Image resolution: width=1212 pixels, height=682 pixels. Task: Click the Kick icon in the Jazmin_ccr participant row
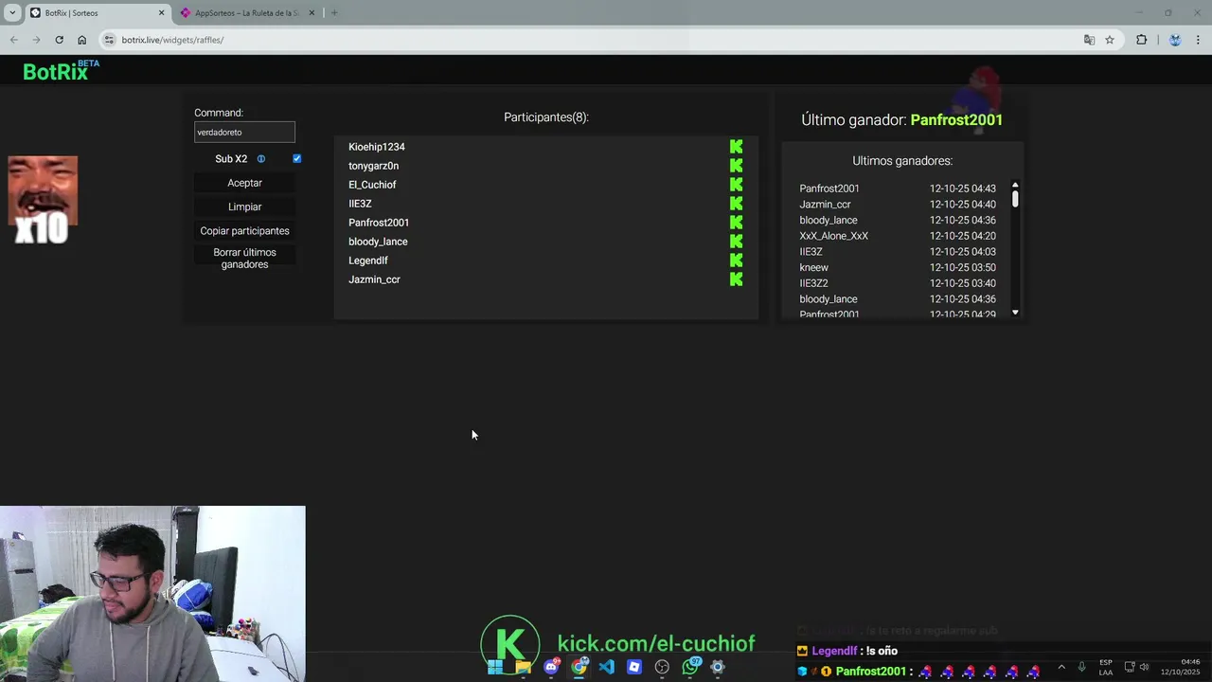(736, 279)
